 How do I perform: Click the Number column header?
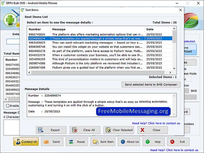[x=39, y=29]
